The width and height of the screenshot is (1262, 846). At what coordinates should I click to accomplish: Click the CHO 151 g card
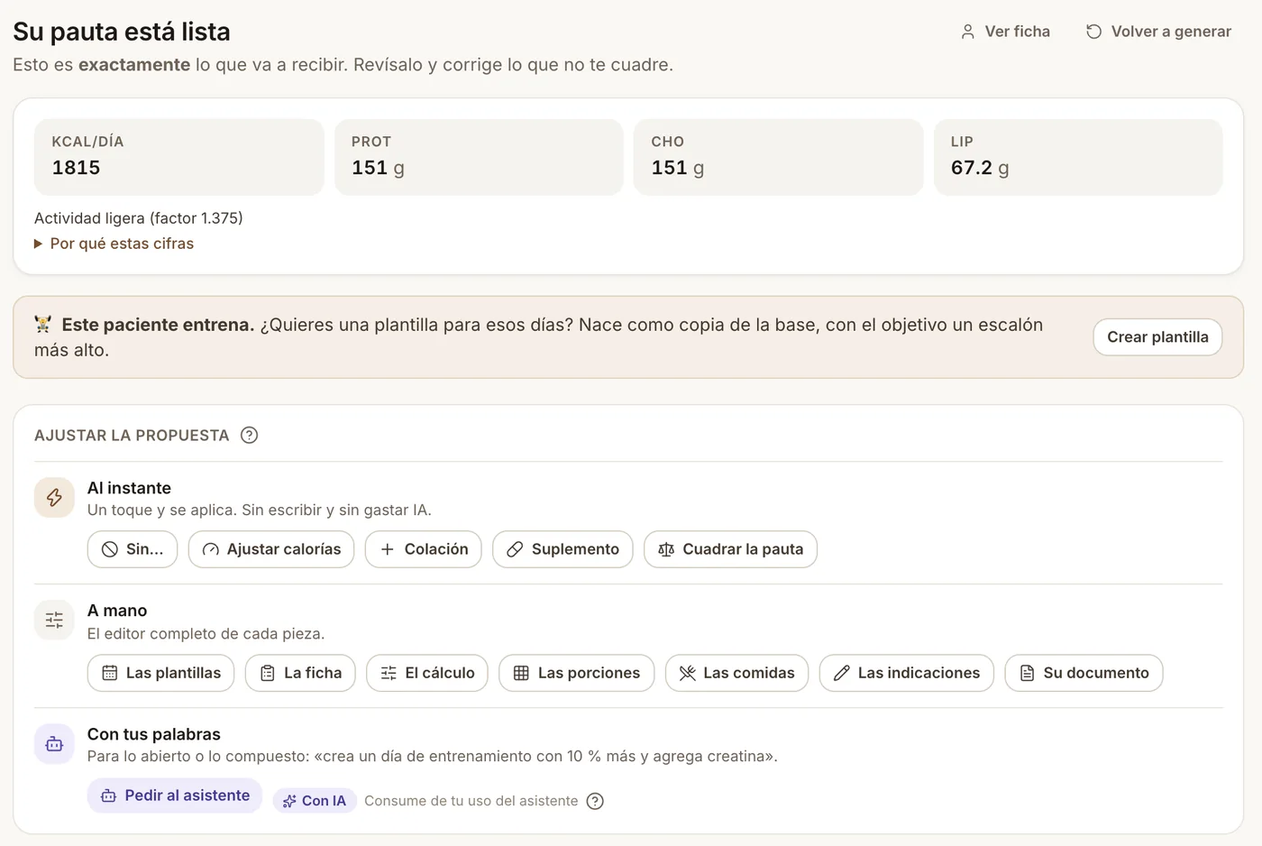pyautogui.click(x=779, y=157)
